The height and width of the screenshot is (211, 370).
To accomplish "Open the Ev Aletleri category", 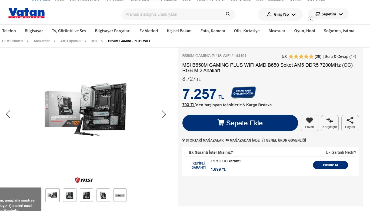I will (x=149, y=31).
